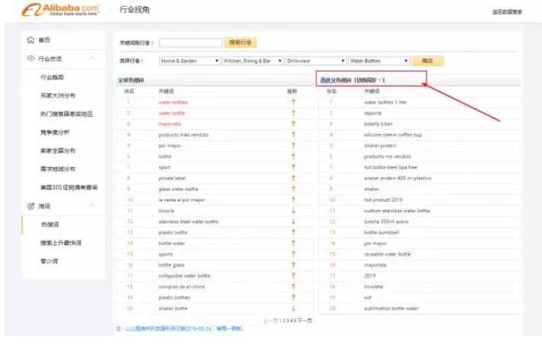Click the 'sublimation bottle water' keyword
542x352 pixels.
pos(391,308)
